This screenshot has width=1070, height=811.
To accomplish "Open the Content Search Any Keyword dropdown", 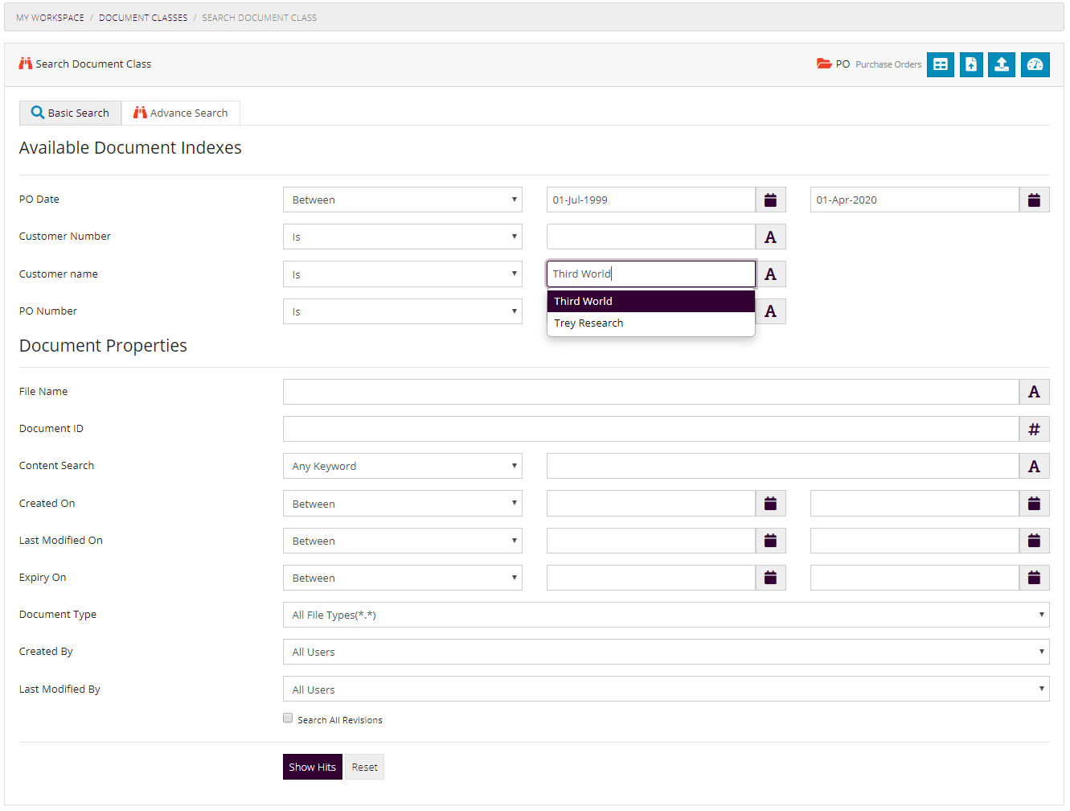I will click(x=402, y=466).
